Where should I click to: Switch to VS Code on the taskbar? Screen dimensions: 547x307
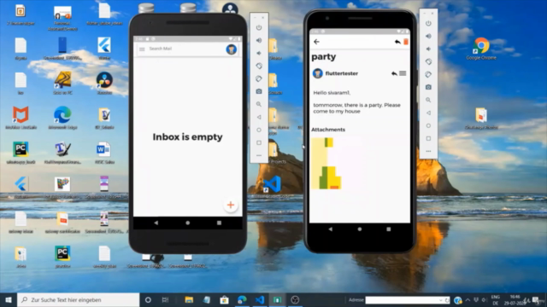click(260, 299)
